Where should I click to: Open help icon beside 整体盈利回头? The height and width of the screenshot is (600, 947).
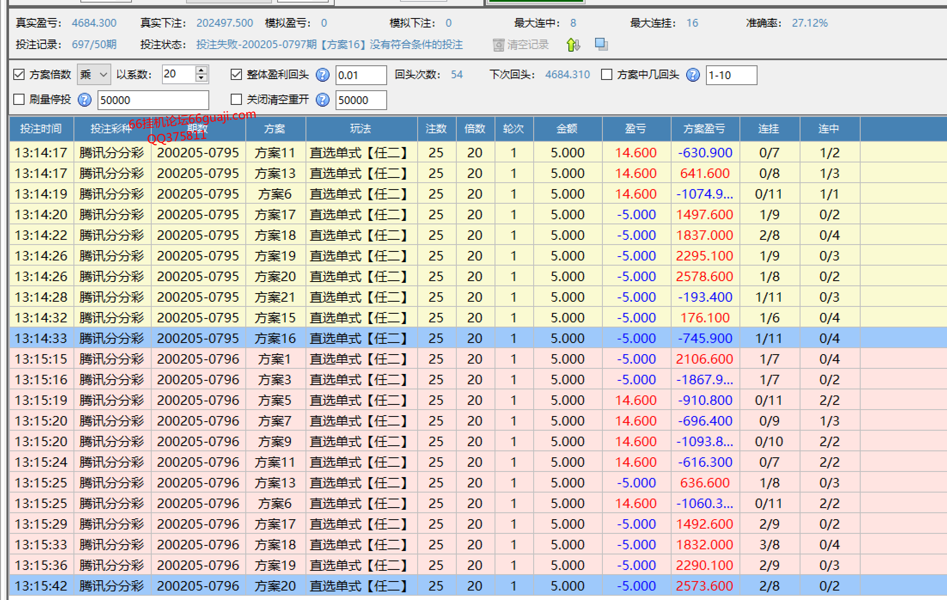coord(322,75)
